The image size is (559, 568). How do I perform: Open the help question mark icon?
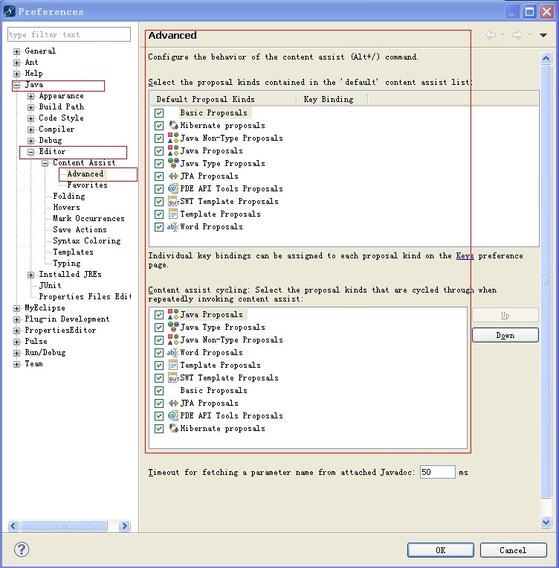point(22,549)
